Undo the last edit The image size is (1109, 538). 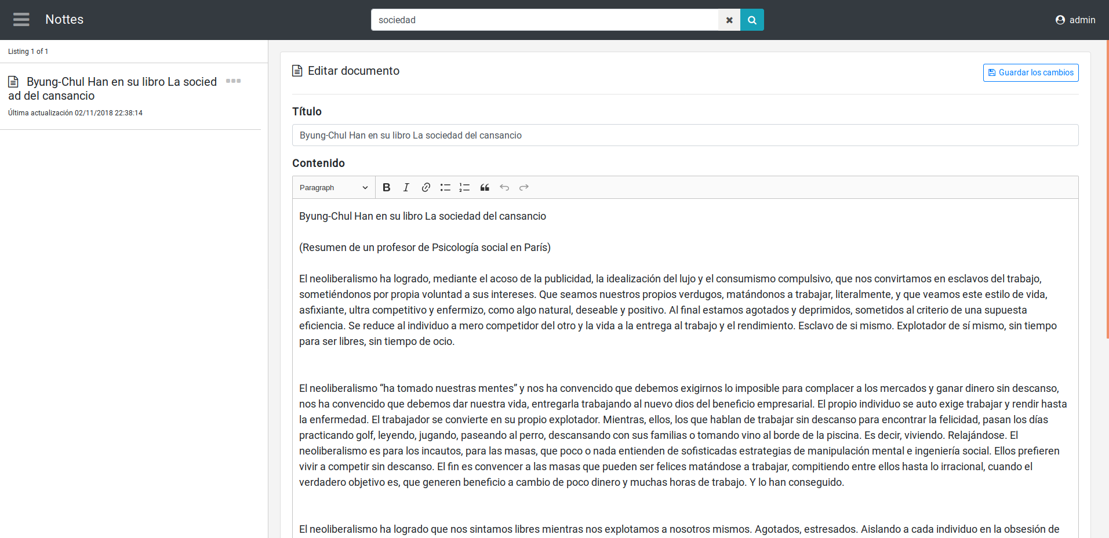(504, 187)
